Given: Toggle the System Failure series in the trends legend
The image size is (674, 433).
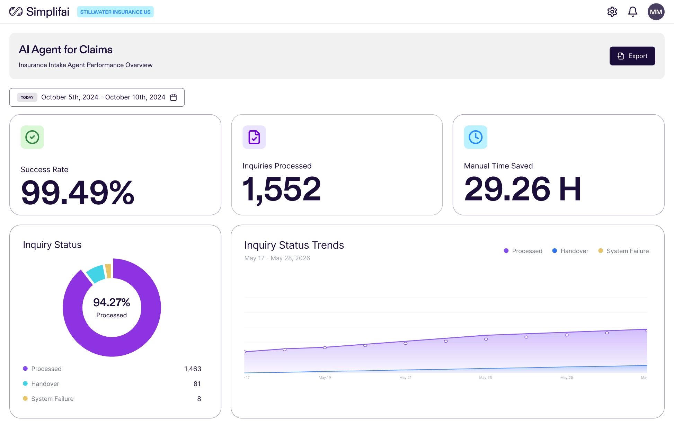Looking at the screenshot, I should tap(623, 251).
